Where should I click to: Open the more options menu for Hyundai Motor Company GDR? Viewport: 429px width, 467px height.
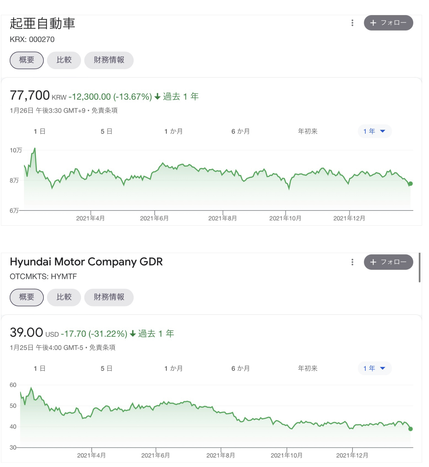(x=352, y=262)
